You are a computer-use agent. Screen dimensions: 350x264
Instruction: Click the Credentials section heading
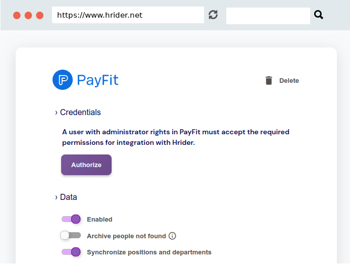pos(80,112)
